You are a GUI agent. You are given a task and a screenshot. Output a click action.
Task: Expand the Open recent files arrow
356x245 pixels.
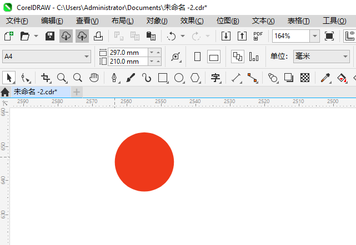36,36
